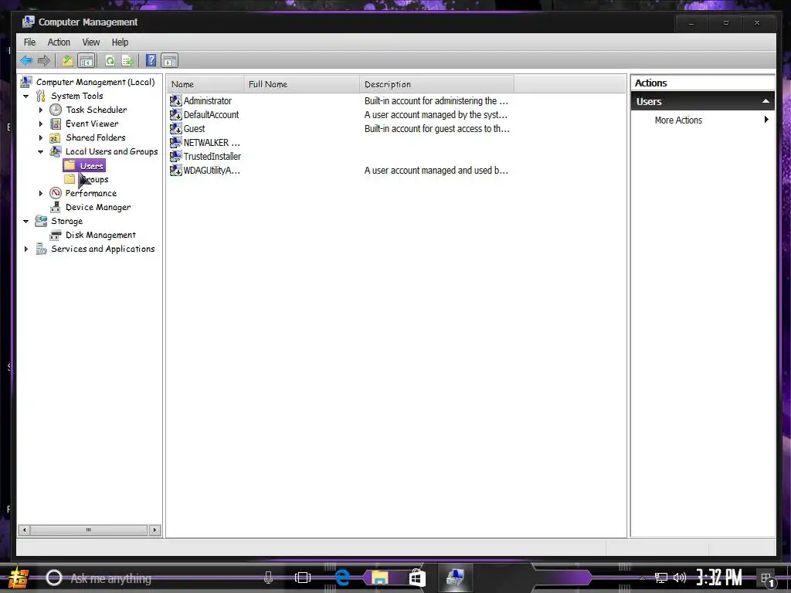Click the Start button on taskbar
The height and width of the screenshot is (593, 791).
coord(19,578)
